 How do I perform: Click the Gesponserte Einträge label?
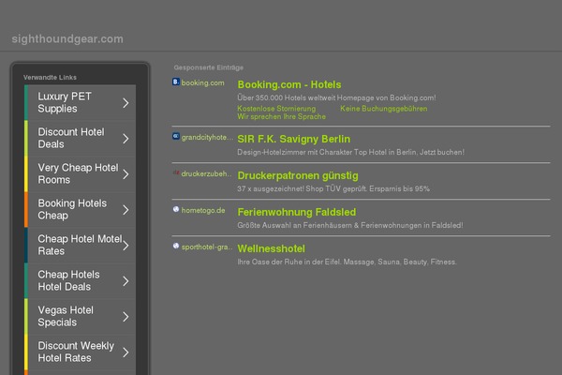click(x=209, y=67)
